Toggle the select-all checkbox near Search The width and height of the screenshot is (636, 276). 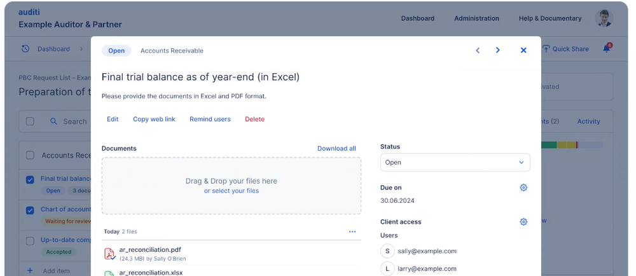click(x=30, y=121)
